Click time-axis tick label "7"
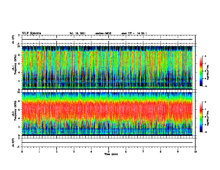 [143, 152]
